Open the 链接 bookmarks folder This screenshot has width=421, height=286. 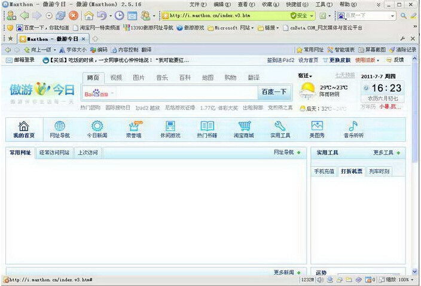268,28
